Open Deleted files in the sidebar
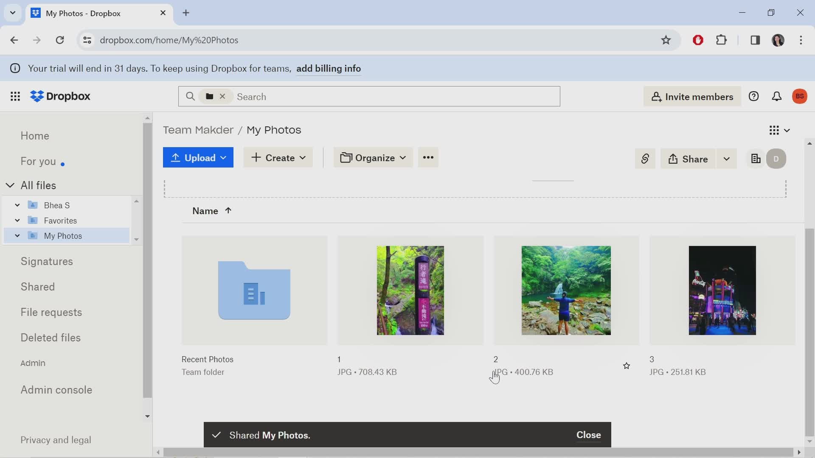This screenshot has width=815, height=458. (51, 338)
